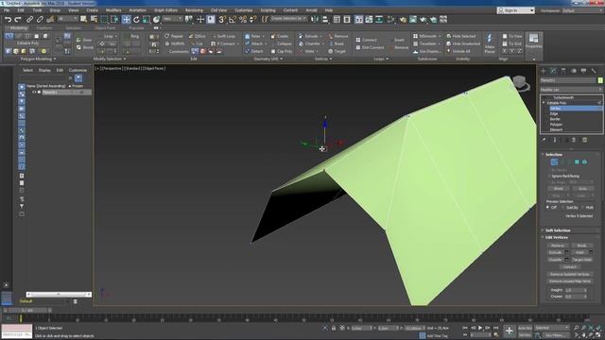Screen dimensions: 605x340
Task: Select Polygon sub-object icon in Selection rollout
Action: coord(577,162)
